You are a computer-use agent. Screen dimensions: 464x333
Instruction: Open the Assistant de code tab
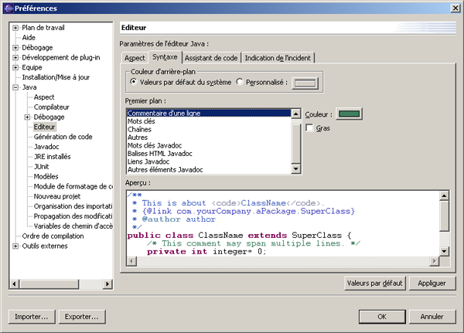coord(211,58)
